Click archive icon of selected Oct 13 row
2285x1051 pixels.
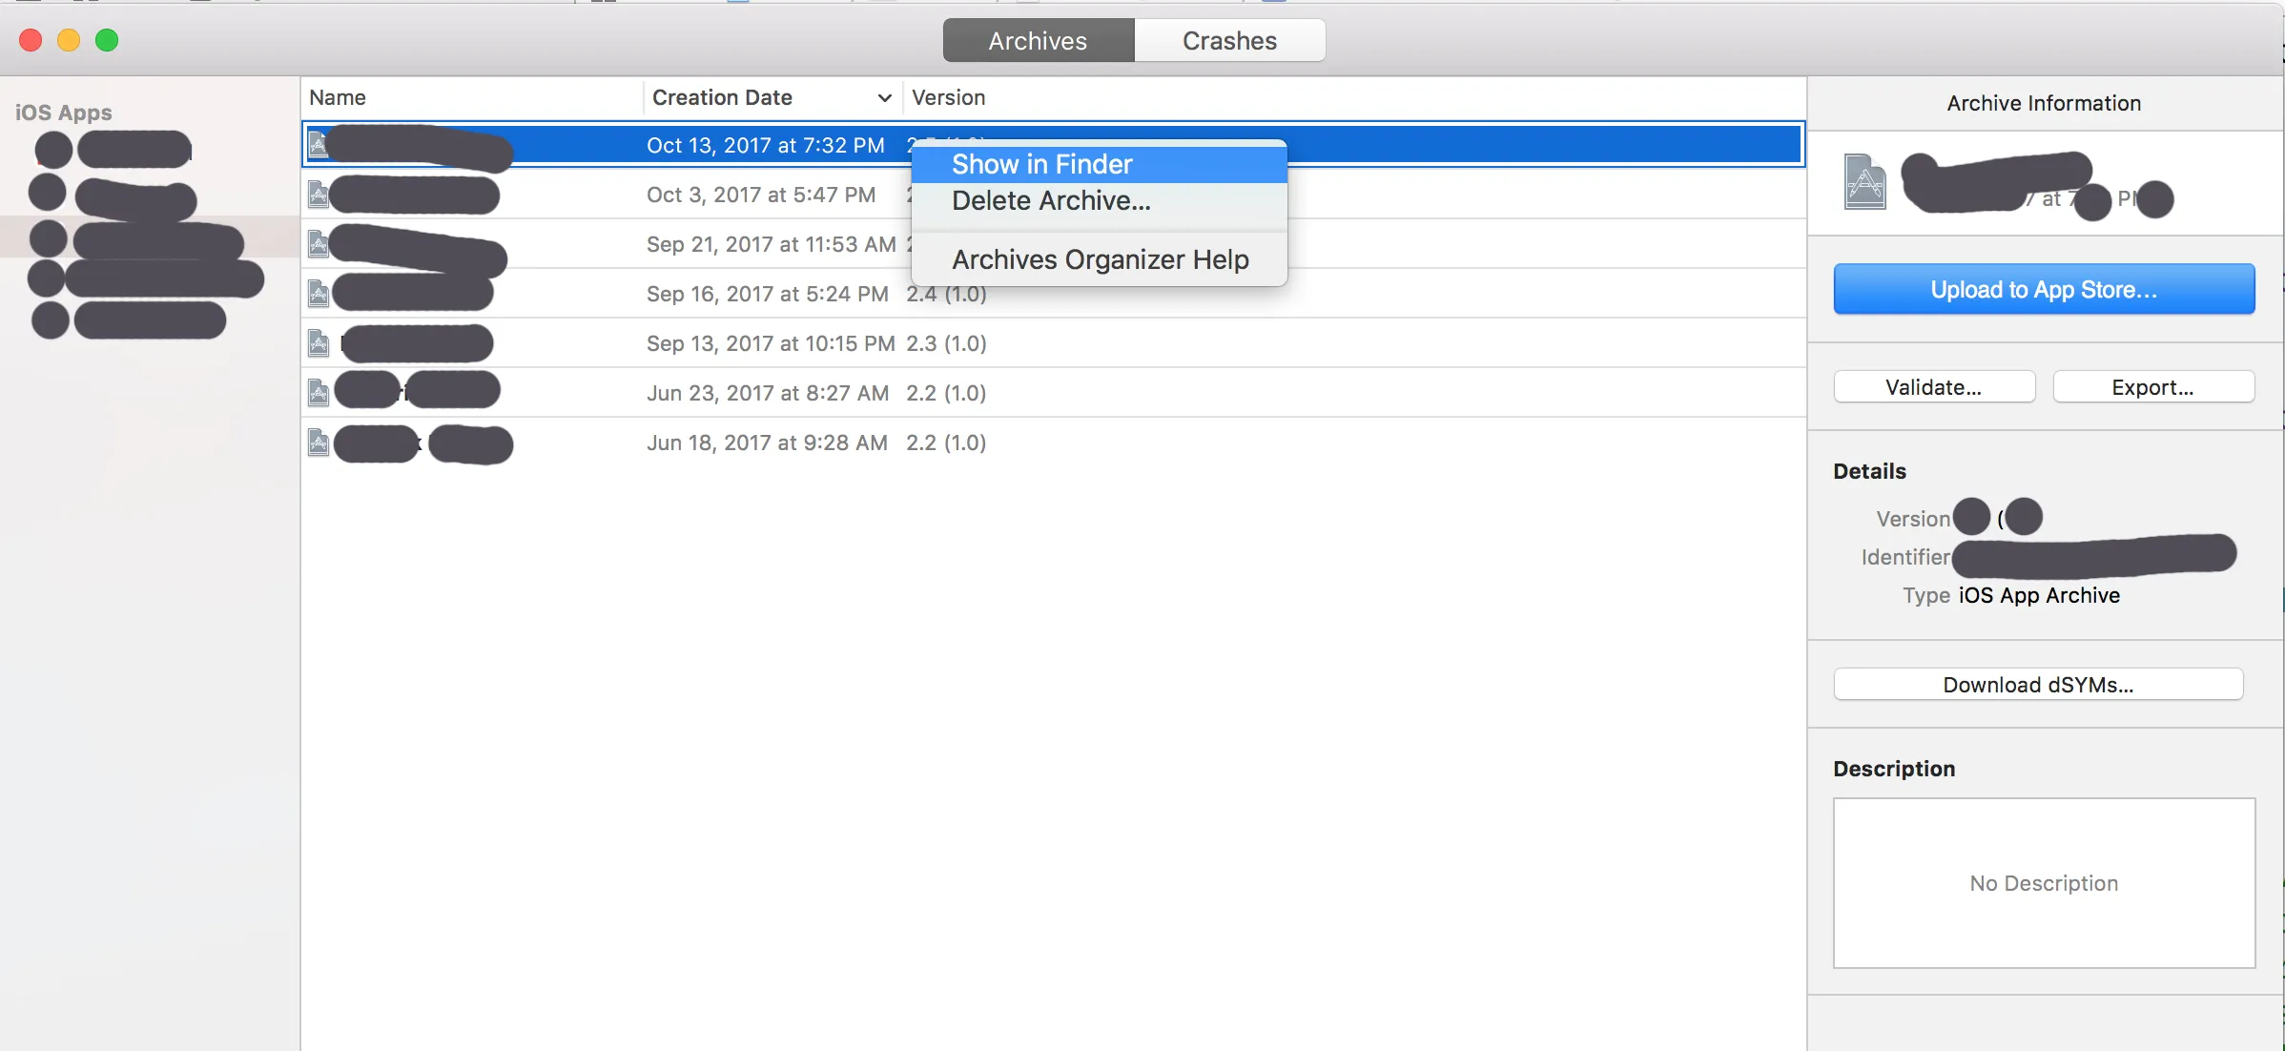319,145
